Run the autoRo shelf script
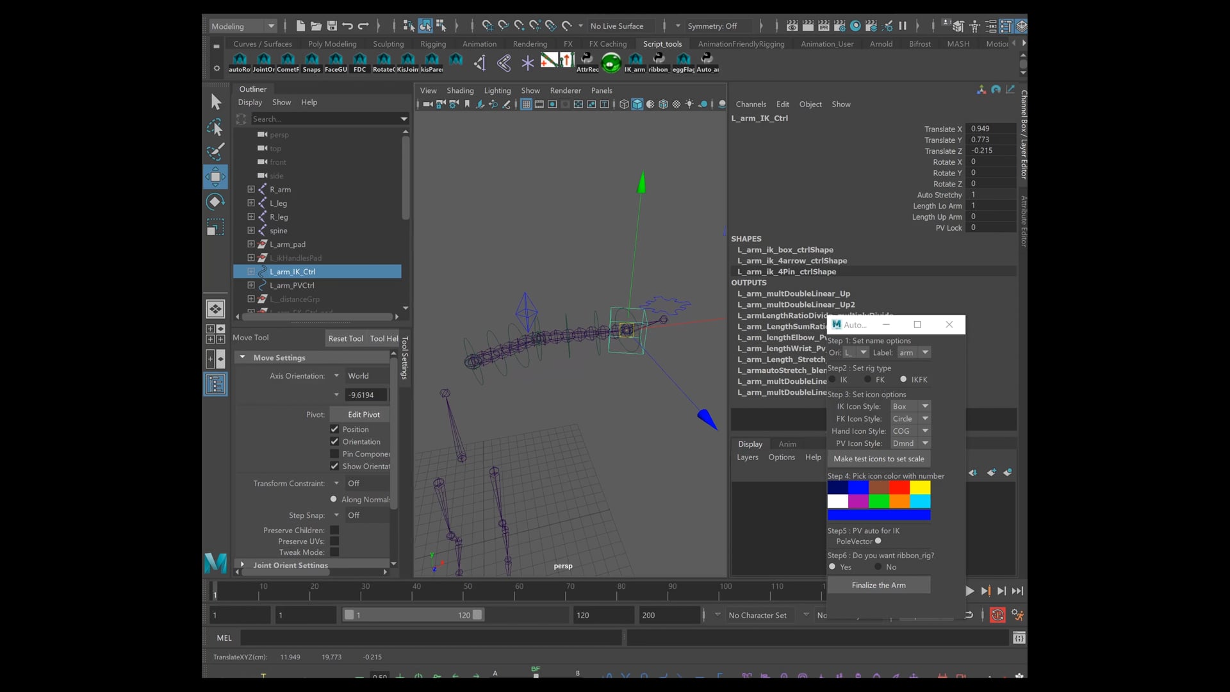Screen dimensions: 1230x692 tap(240, 63)
